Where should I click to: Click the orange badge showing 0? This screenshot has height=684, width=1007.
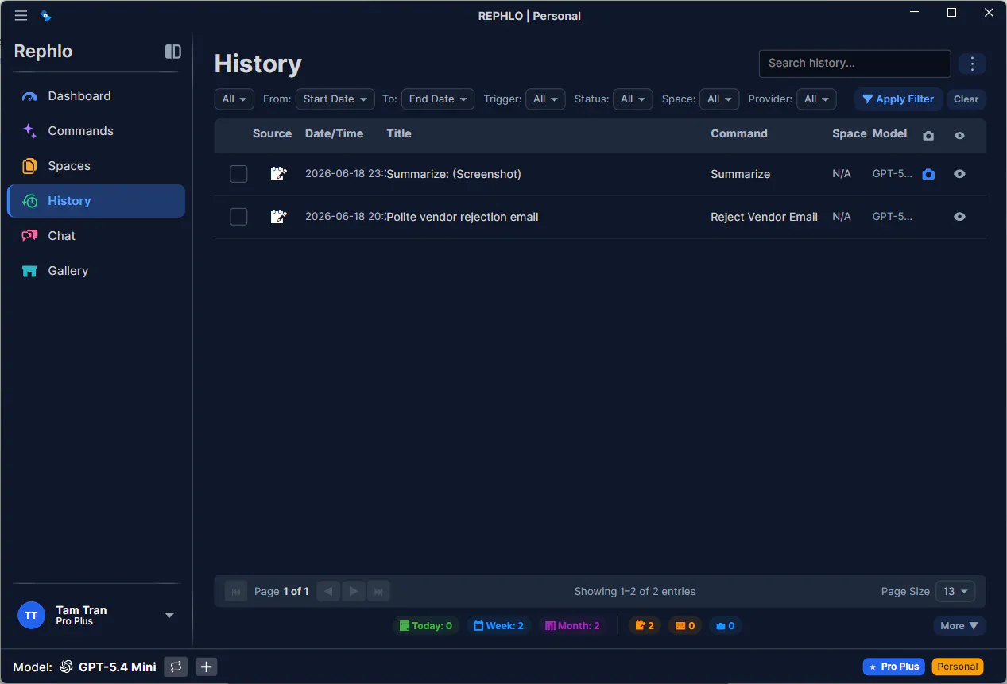point(685,626)
